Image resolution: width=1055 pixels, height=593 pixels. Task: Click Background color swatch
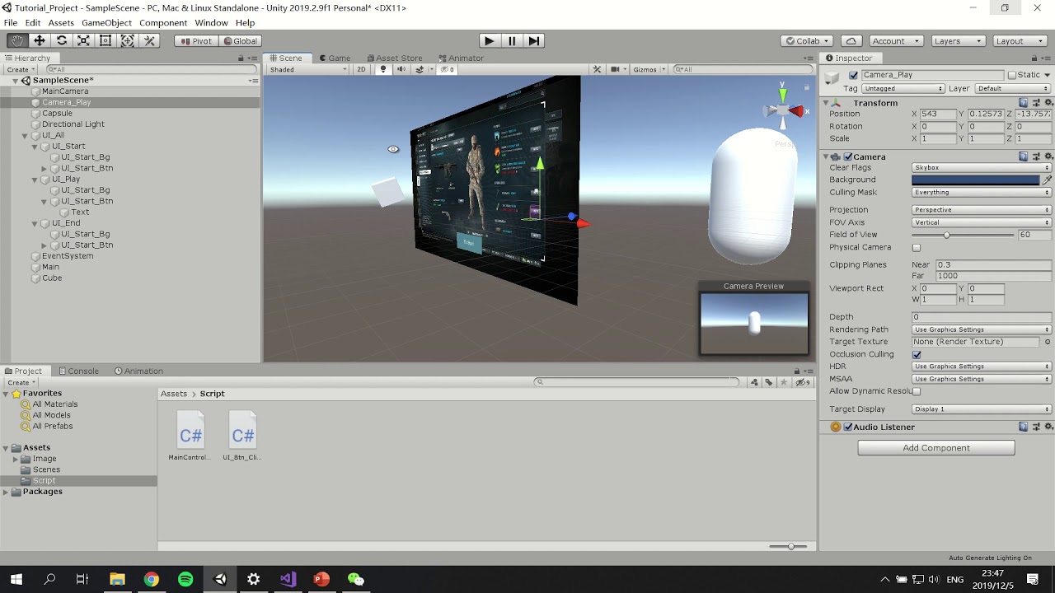click(x=976, y=180)
